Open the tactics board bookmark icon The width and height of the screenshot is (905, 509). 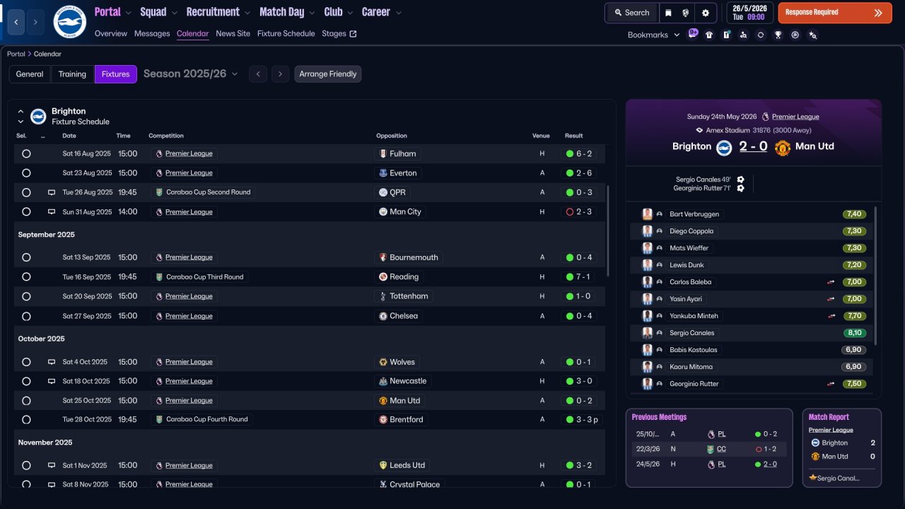click(x=726, y=35)
